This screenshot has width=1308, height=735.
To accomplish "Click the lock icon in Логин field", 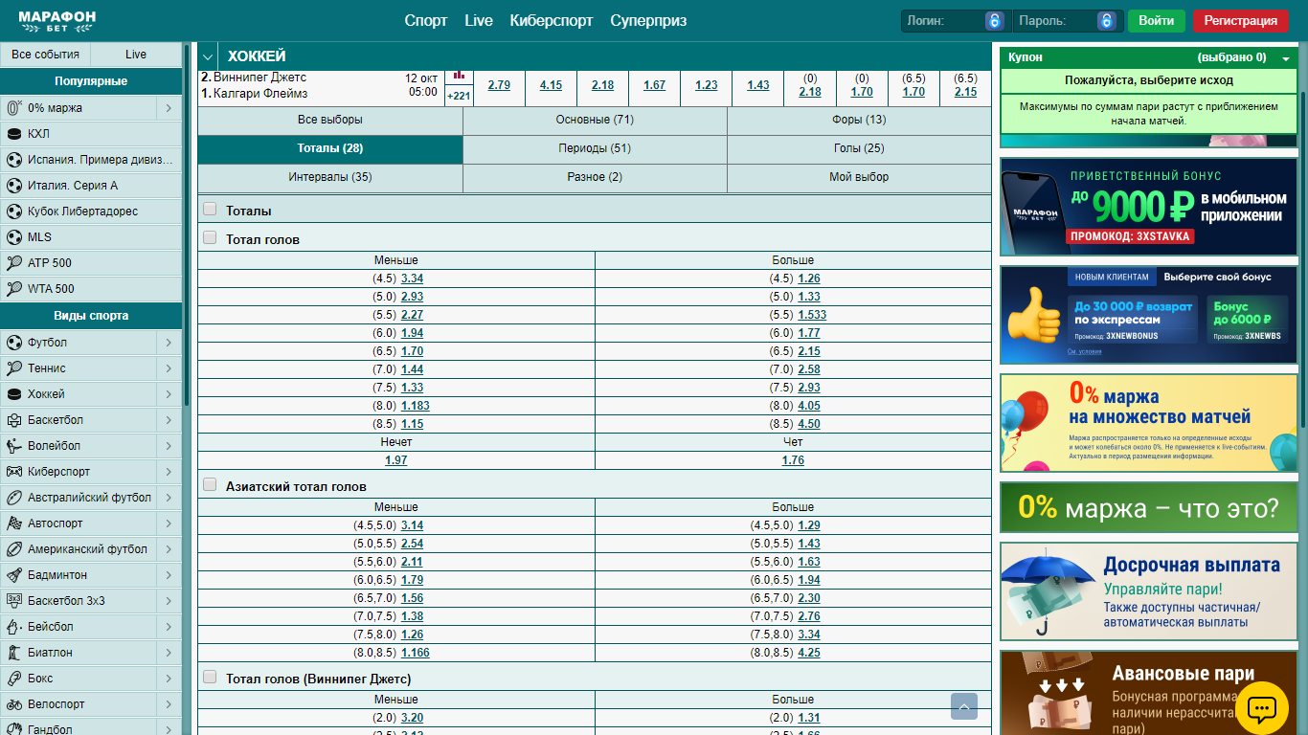I will click(x=995, y=21).
